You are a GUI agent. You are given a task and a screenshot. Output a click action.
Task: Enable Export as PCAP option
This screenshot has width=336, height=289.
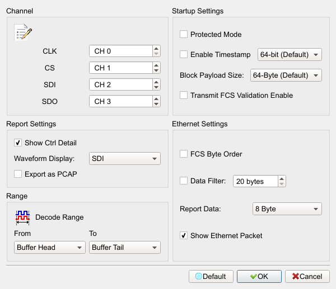18,174
